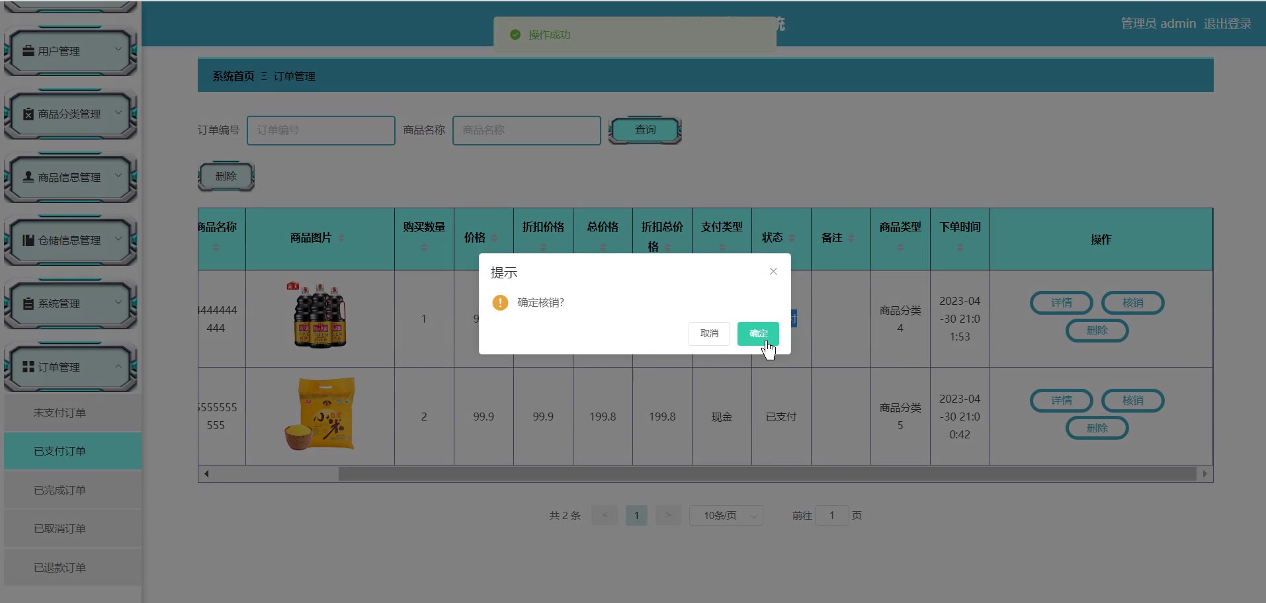1266x603 pixels.
Task: Select page 1 in pagination
Action: point(636,515)
